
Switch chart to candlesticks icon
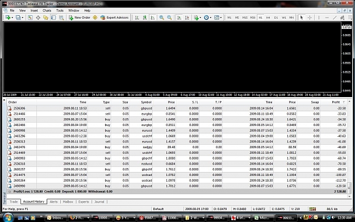(x=145, y=18)
